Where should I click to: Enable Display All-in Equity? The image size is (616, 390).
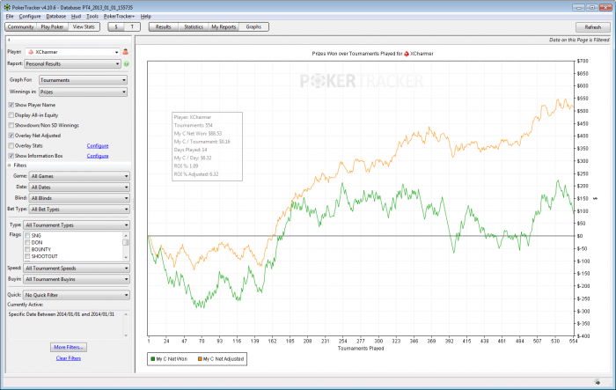pyautogui.click(x=11, y=115)
